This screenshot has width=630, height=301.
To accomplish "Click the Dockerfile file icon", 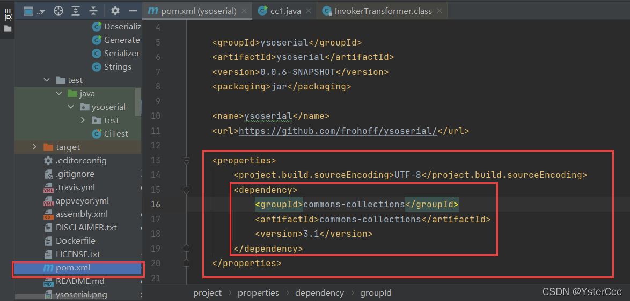I will 48,241.
